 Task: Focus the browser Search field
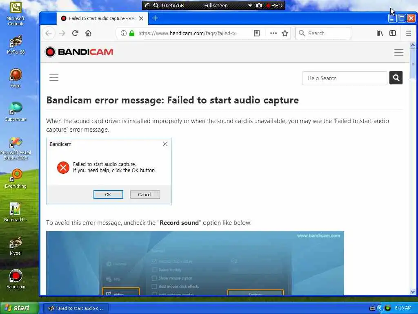323,33
